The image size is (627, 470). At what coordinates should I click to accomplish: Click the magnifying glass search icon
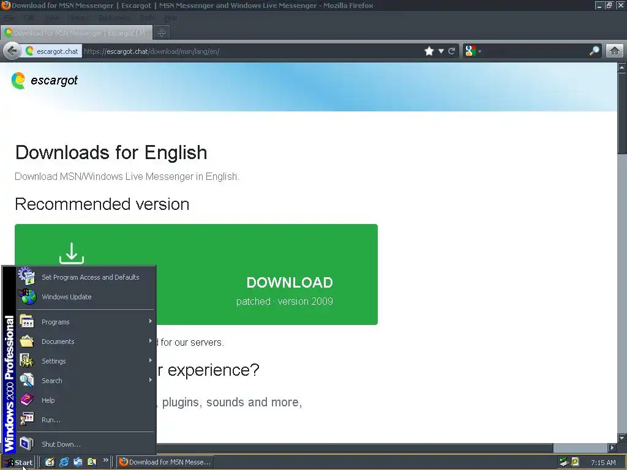coord(594,51)
